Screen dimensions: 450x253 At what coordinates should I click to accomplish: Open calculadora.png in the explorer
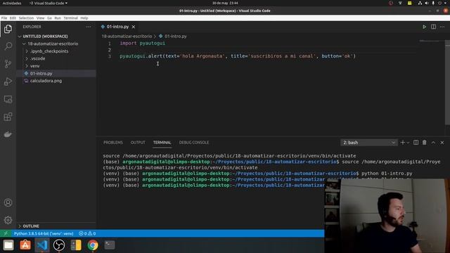[56, 81]
